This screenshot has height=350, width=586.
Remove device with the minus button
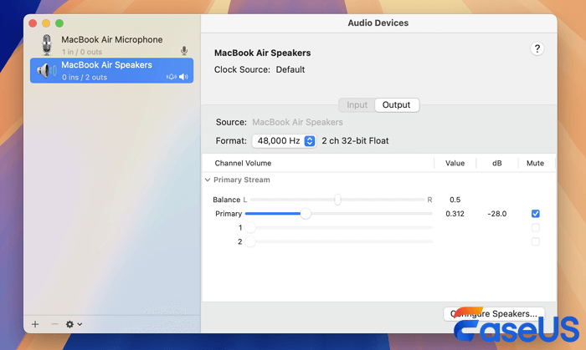pos(54,324)
